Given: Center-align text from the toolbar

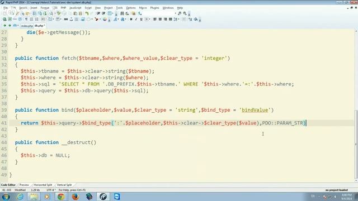Looking at the screenshot, I should pos(160,20).
